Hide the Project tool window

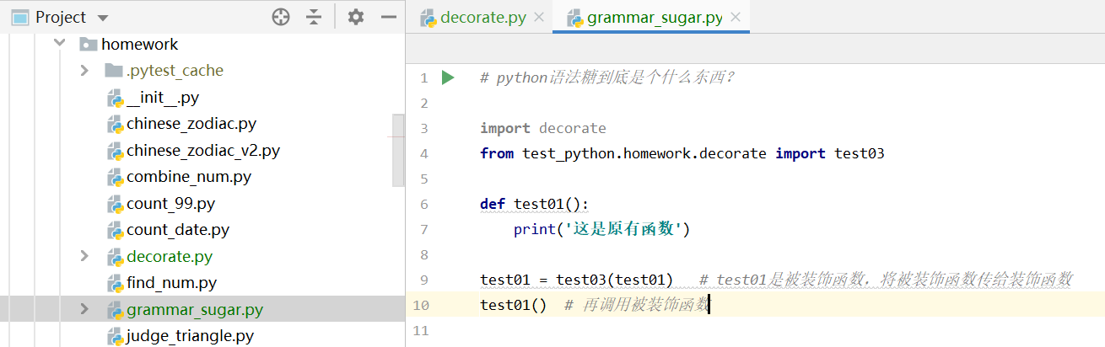(x=389, y=17)
